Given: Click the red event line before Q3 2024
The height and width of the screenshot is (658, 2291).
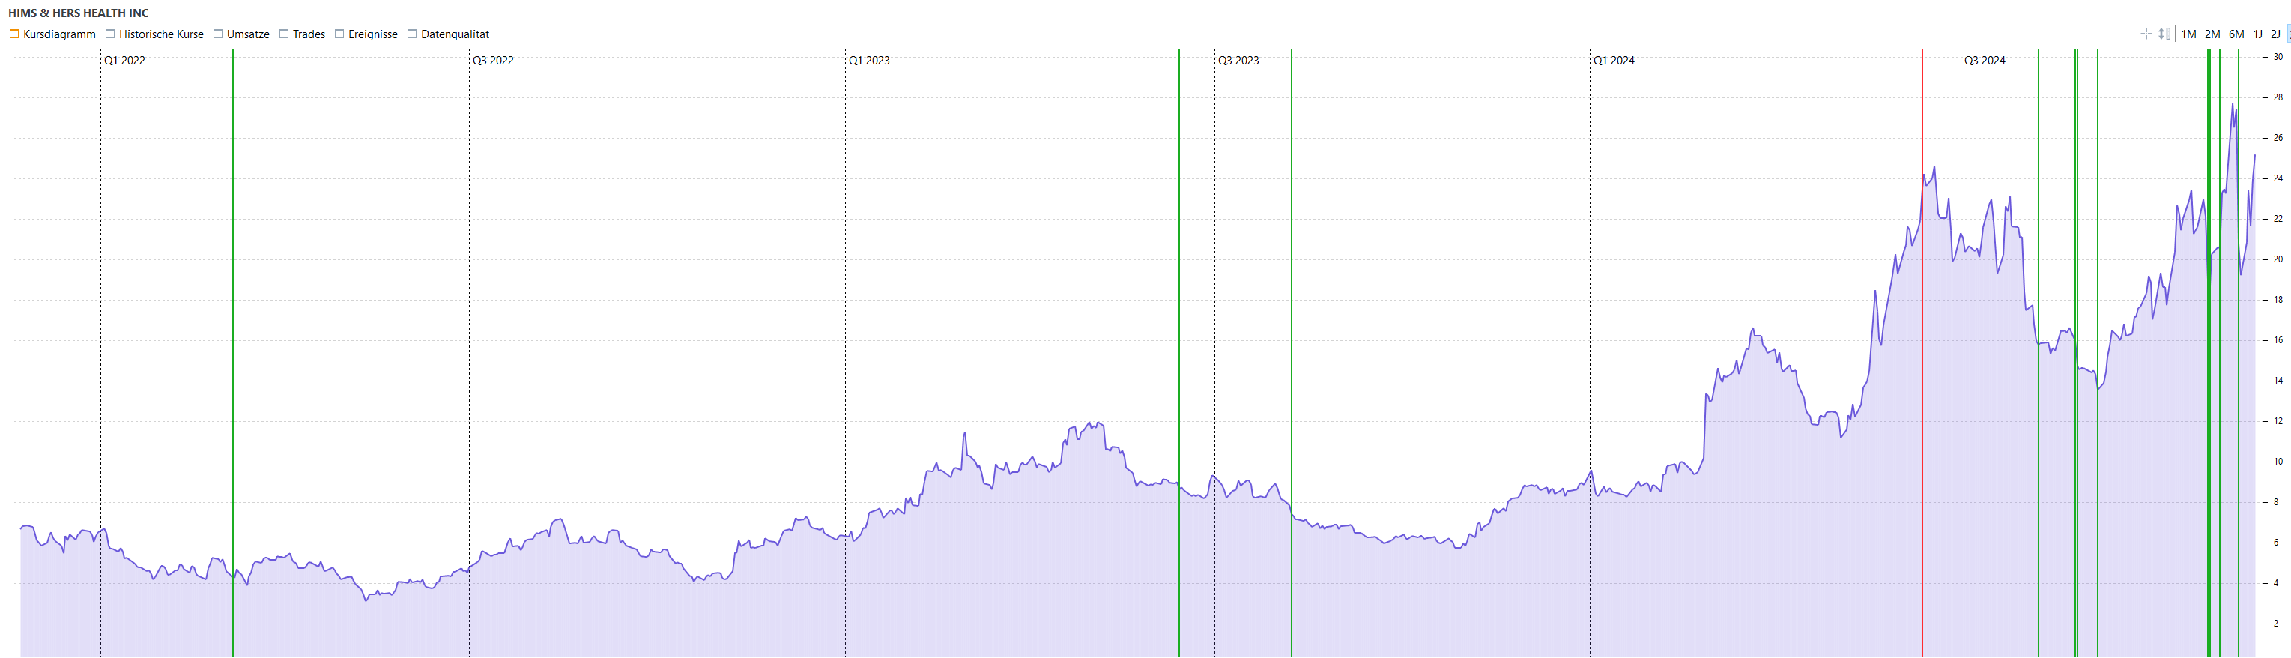Looking at the screenshot, I should point(1922,353).
